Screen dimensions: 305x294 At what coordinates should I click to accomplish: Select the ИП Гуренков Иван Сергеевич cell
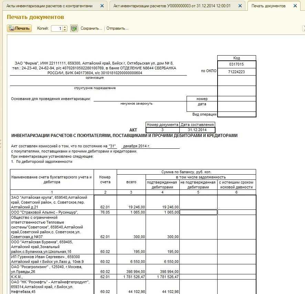coord(52,259)
